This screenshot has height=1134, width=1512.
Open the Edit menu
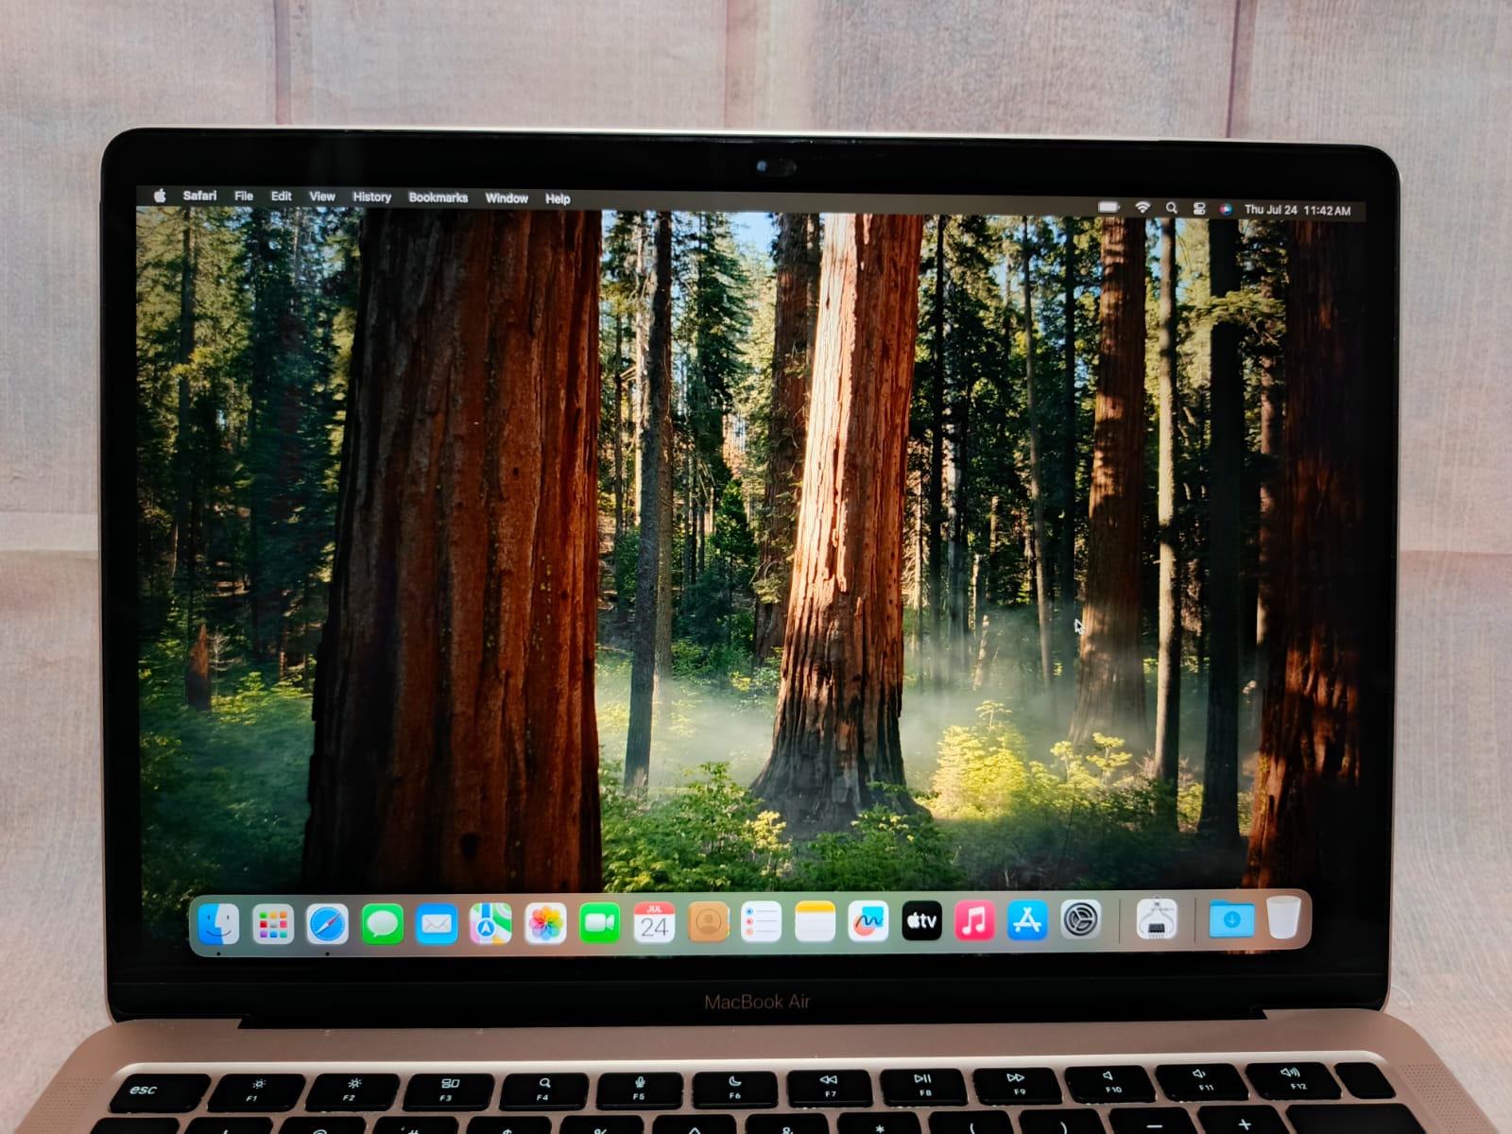tap(282, 196)
